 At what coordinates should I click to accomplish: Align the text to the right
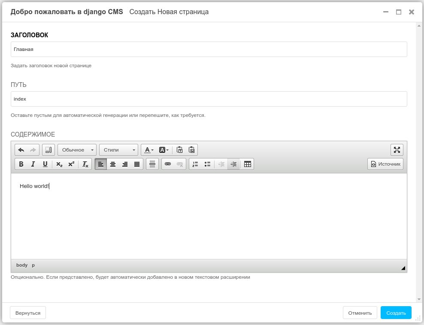(125, 164)
